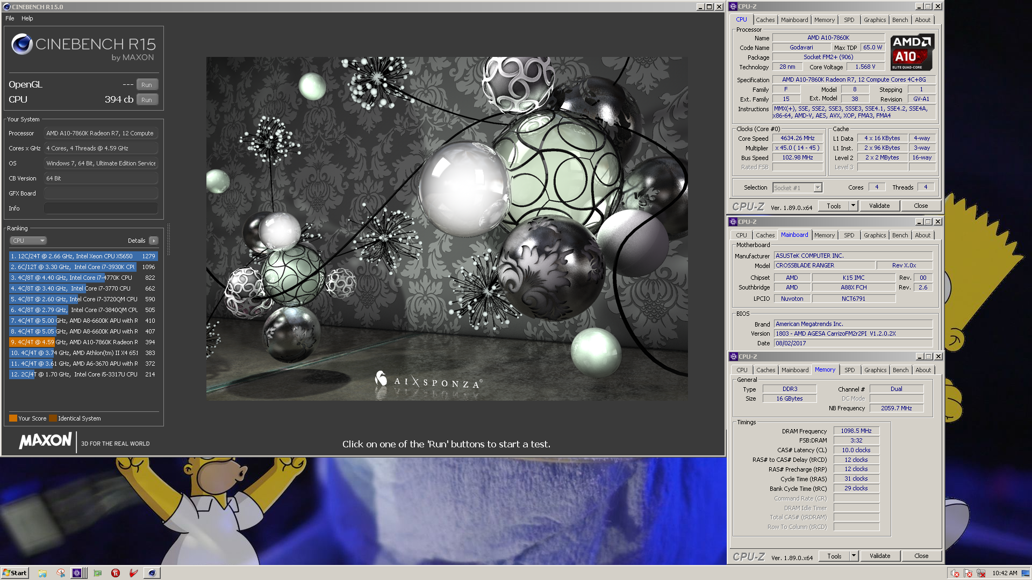Image resolution: width=1032 pixels, height=580 pixels.
Task: Select ranking row Intel Xeon CPU X5650
Action: [83, 256]
